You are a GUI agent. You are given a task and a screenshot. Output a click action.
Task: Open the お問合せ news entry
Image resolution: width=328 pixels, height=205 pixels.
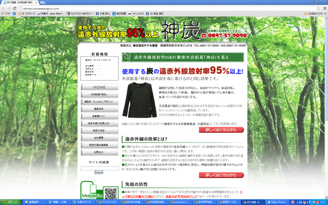click(x=89, y=69)
